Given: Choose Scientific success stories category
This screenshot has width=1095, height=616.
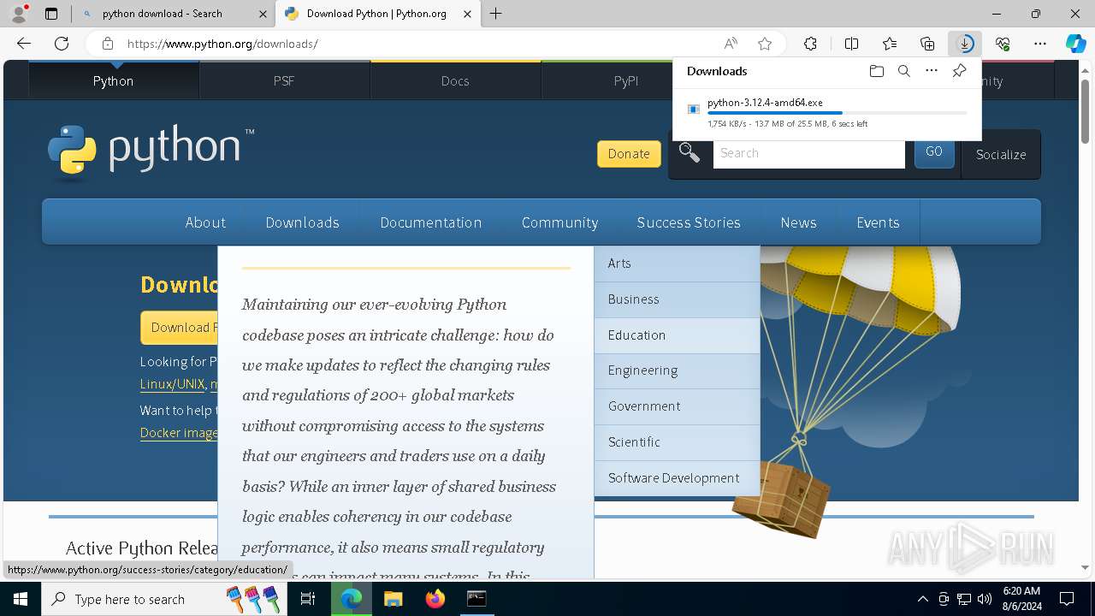Looking at the screenshot, I should pyautogui.click(x=677, y=442).
